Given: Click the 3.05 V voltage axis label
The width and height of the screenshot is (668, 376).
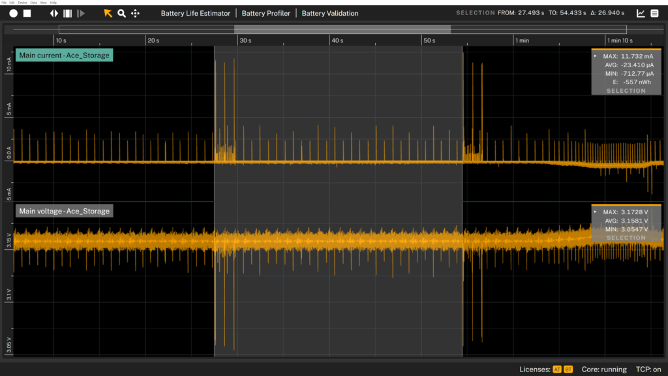Looking at the screenshot, I should pos(9,346).
